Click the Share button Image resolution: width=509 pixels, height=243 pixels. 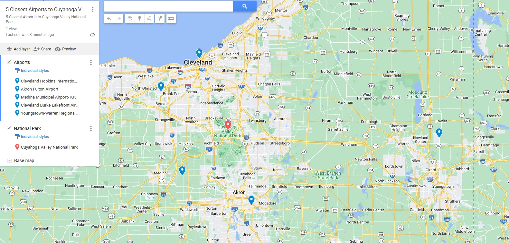tap(42, 49)
